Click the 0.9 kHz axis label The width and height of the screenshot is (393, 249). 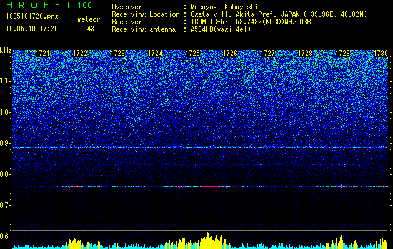pos(5,143)
